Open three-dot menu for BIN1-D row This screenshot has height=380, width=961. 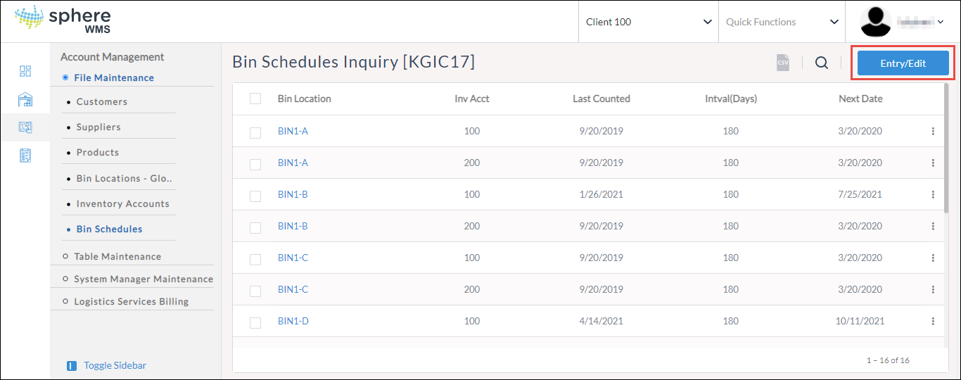933,321
